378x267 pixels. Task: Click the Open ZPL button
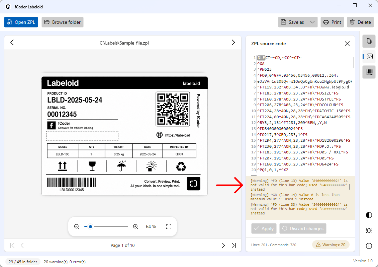(21, 22)
